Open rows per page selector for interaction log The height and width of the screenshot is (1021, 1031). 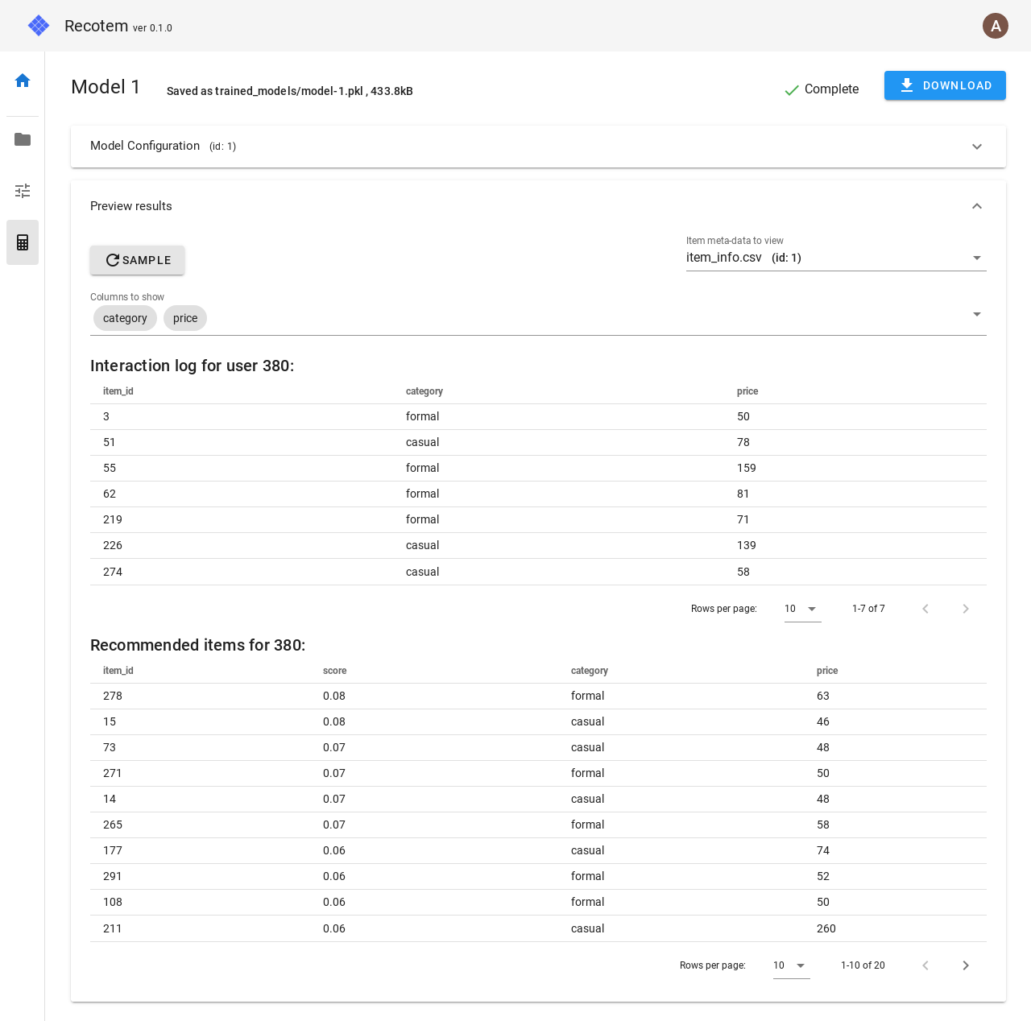pyautogui.click(x=801, y=609)
